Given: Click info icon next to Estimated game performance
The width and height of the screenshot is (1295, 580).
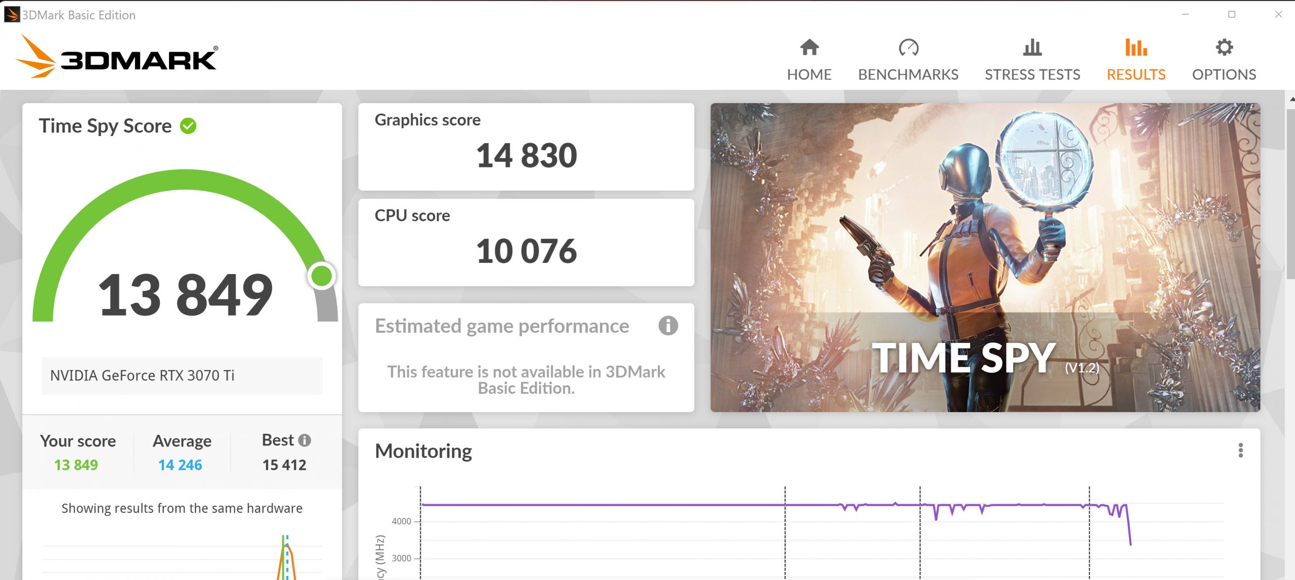Looking at the screenshot, I should pos(668,326).
